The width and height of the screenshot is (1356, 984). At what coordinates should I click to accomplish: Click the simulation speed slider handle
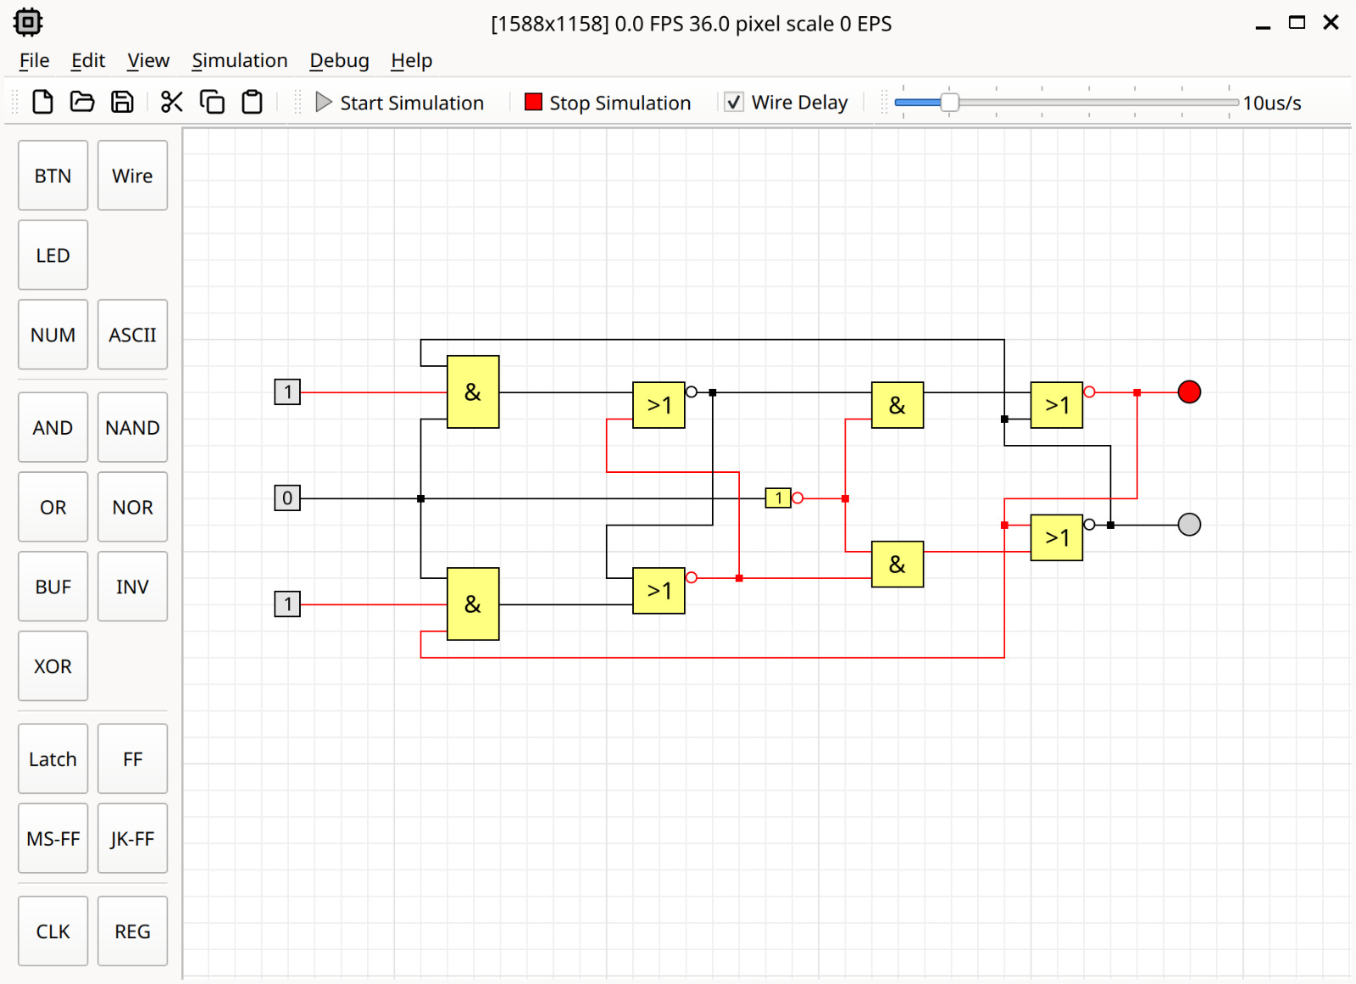coord(950,103)
